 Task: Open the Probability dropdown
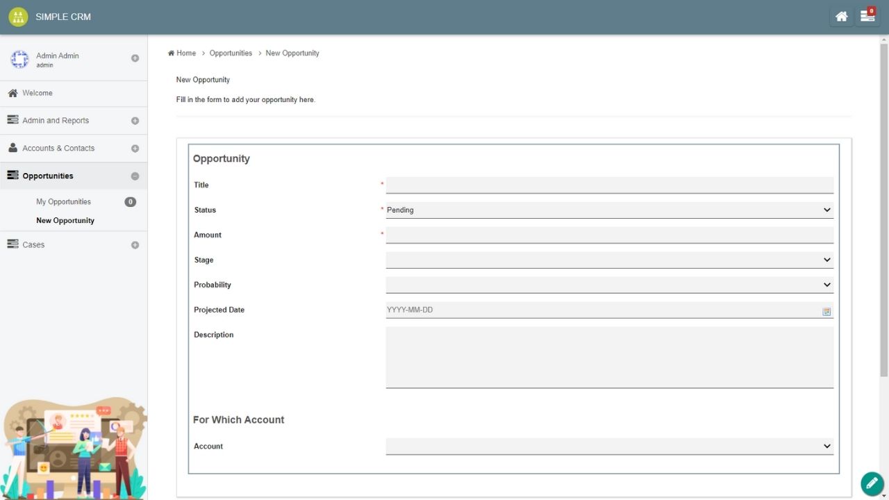[609, 285]
